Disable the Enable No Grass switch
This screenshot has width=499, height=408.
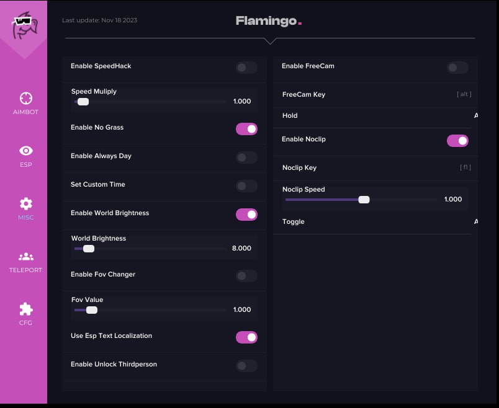pos(246,129)
